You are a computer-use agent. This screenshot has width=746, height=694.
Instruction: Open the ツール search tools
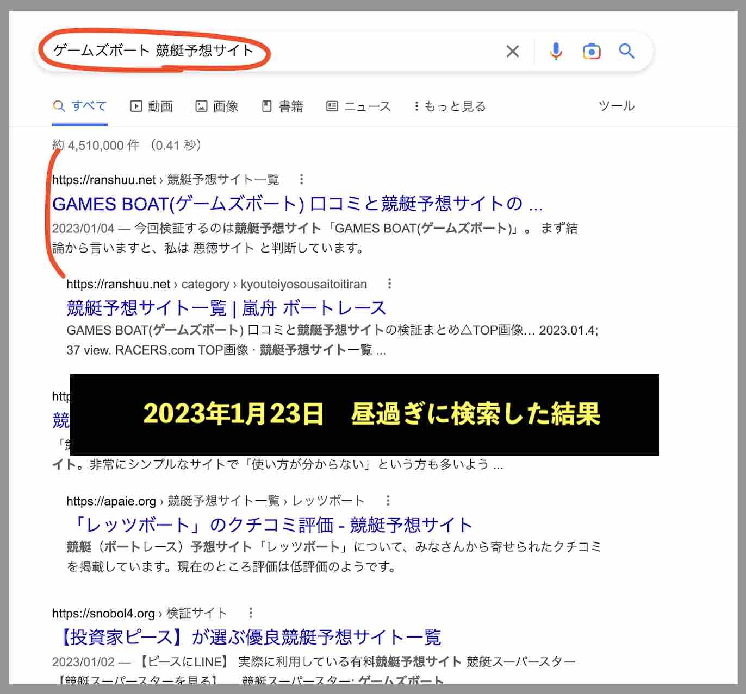(617, 106)
